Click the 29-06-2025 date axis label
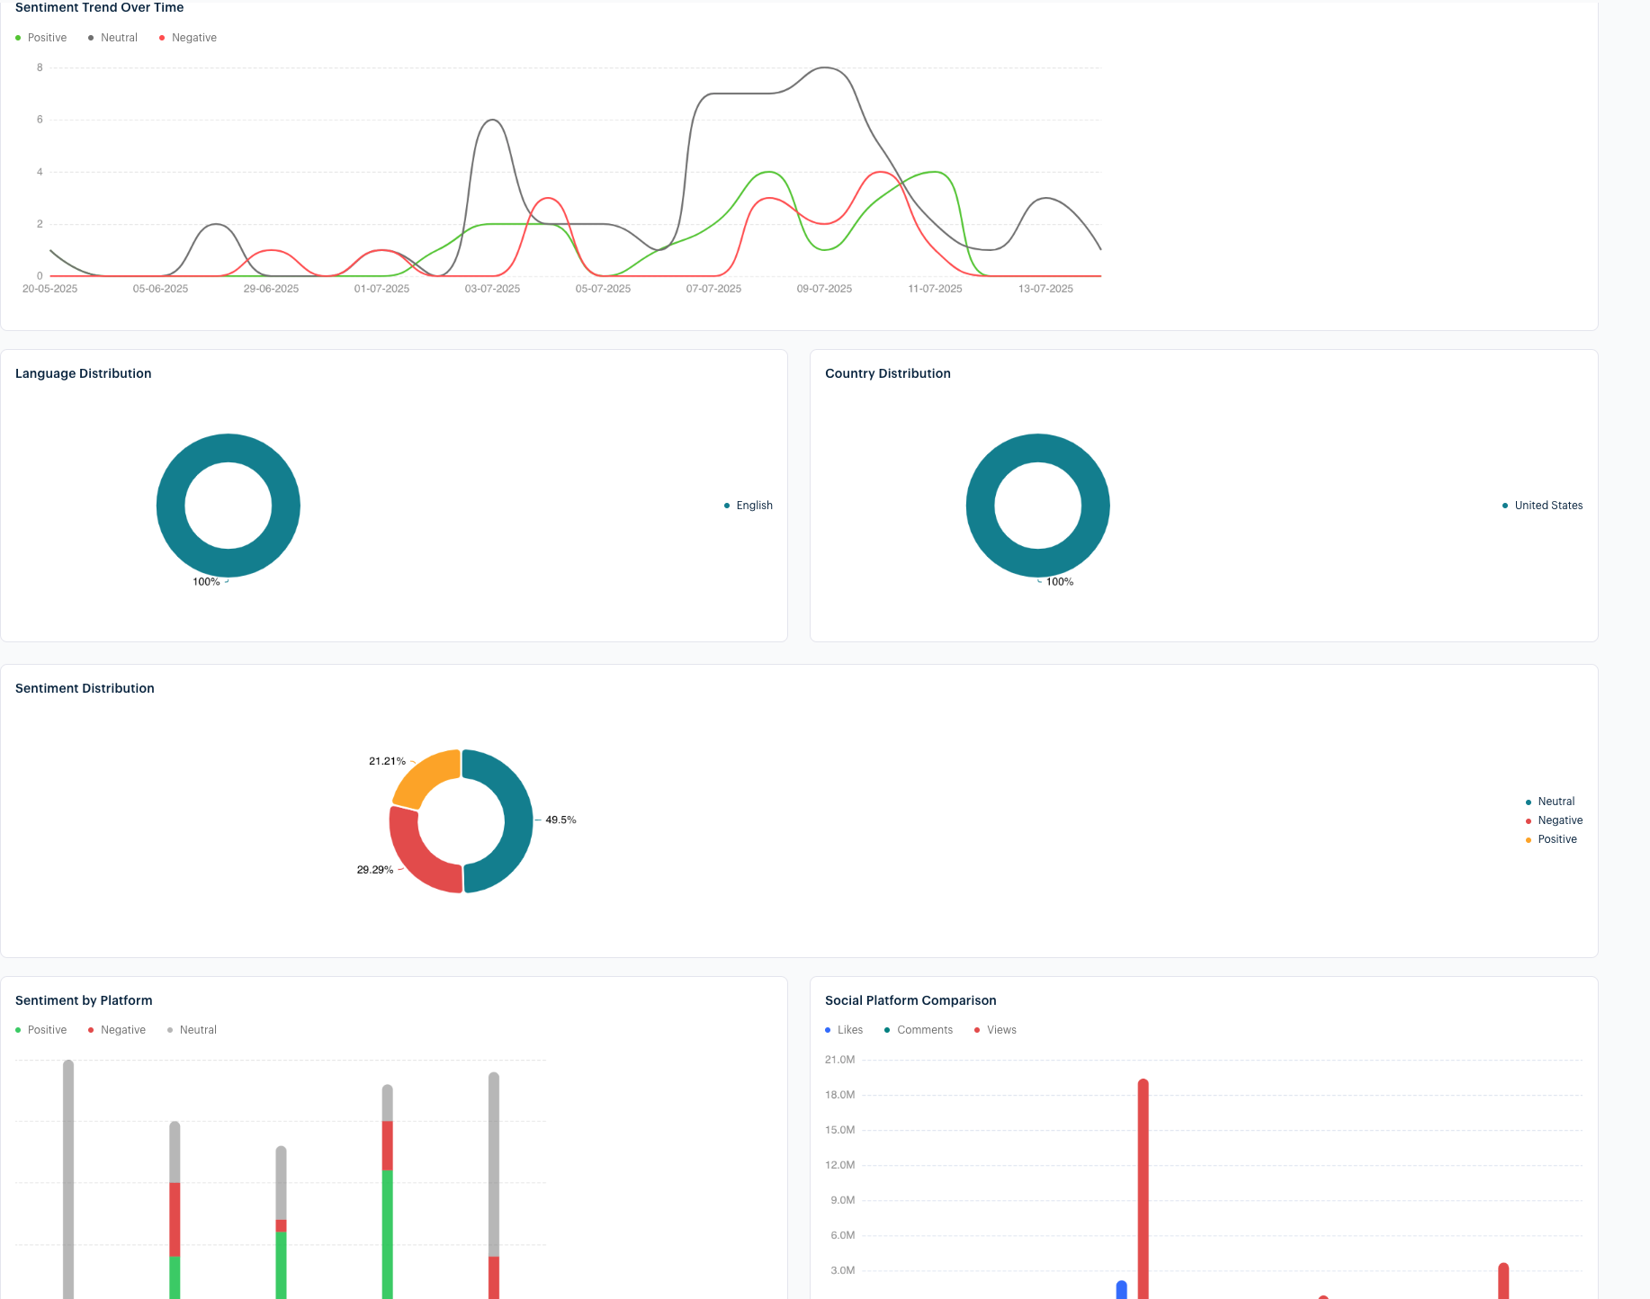 click(272, 289)
